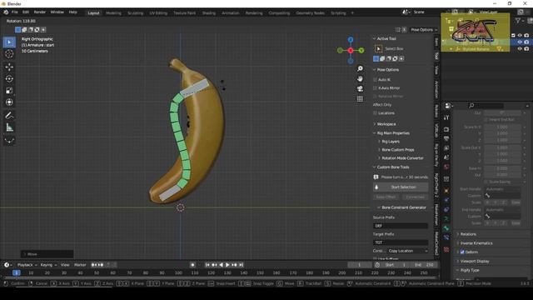Open the timeline Keying popover
Screen dimensions: 533x300
(48, 265)
